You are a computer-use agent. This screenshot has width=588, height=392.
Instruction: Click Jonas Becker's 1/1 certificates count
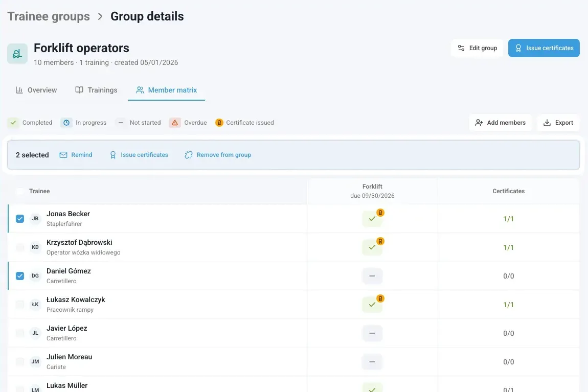tap(509, 219)
